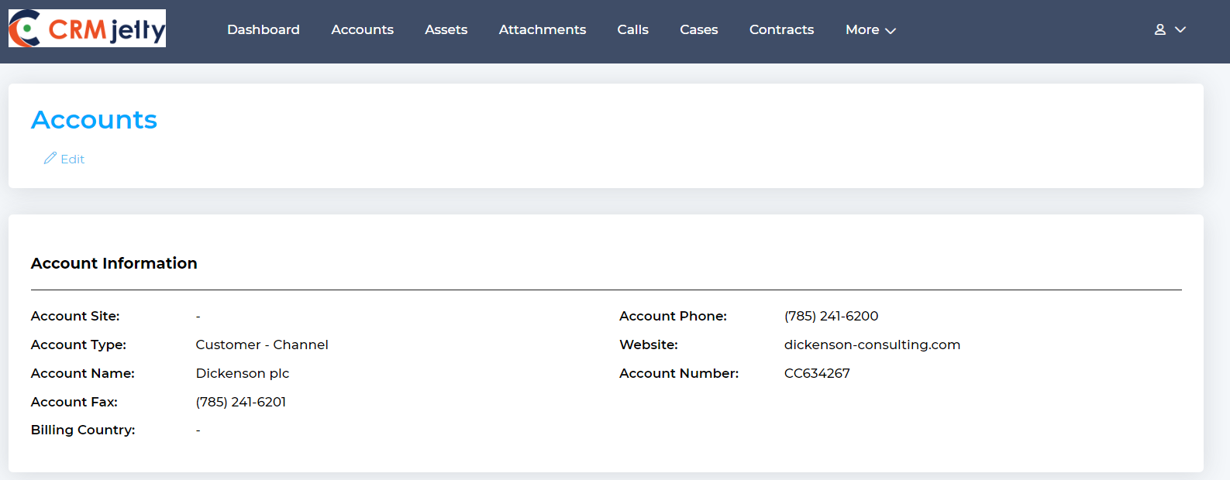Viewport: 1230px width, 480px height.
Task: Select Contracts in the navigation bar
Action: 781,29
